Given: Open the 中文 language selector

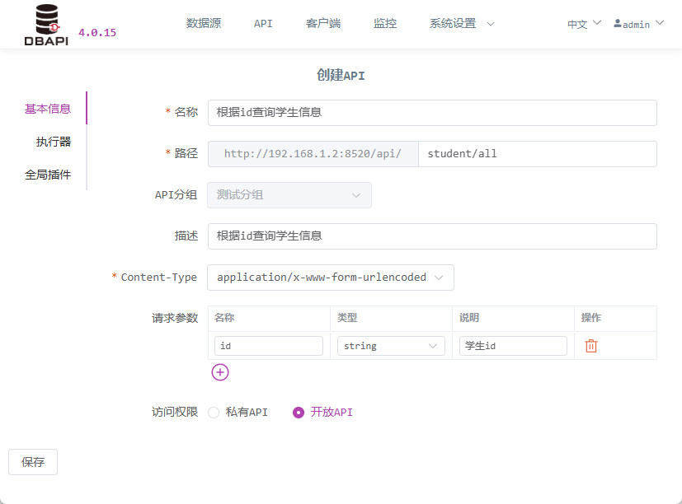Looking at the screenshot, I should click(x=584, y=24).
